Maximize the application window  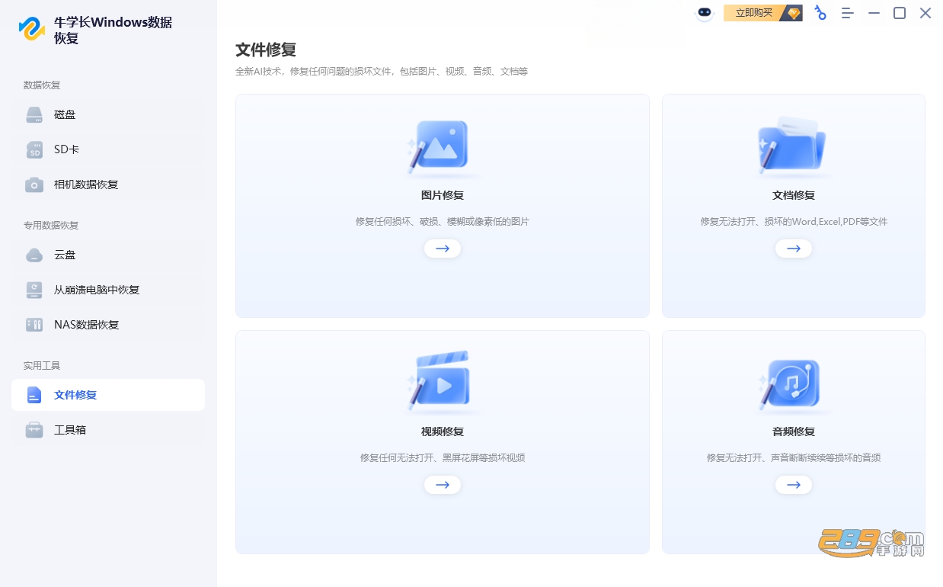[900, 13]
